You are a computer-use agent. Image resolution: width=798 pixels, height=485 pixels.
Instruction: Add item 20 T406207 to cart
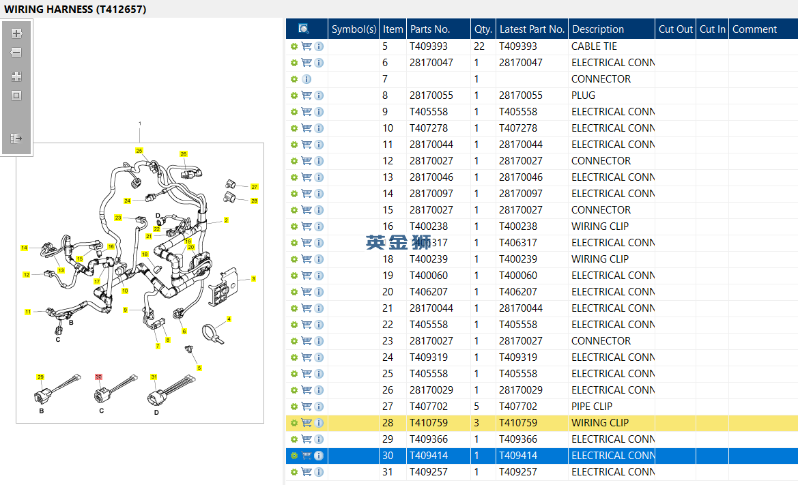[x=307, y=292]
